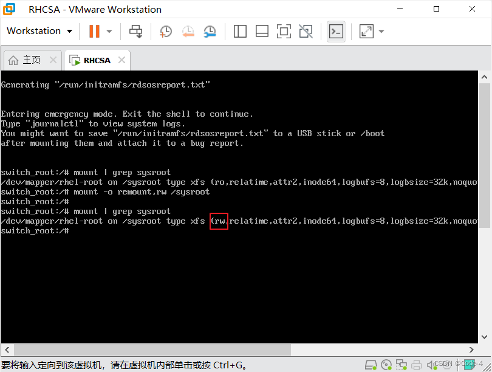
Task: Click the CD/DVD drive status icon
Action: click(x=386, y=365)
